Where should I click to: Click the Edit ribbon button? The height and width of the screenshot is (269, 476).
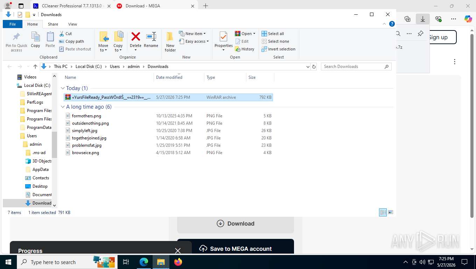(241, 41)
